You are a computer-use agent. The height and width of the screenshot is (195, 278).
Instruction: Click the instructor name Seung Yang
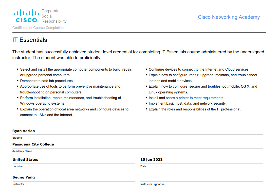click(x=24, y=177)
